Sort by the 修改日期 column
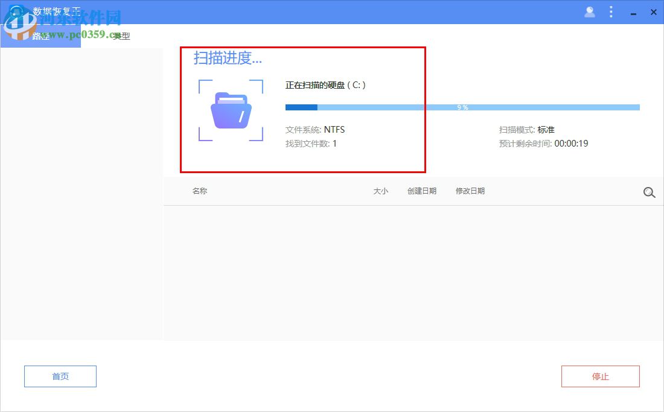Image resolution: width=664 pixels, height=412 pixels. point(470,191)
